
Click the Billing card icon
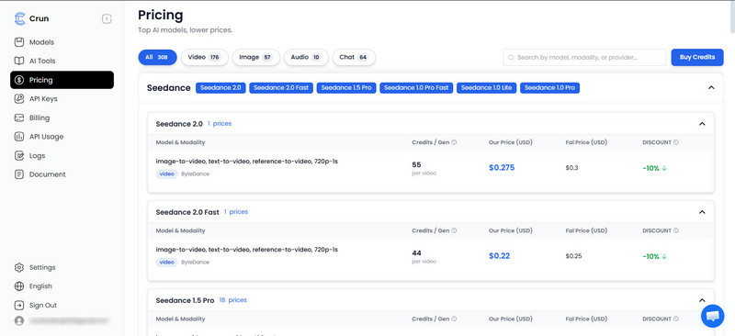[18, 118]
